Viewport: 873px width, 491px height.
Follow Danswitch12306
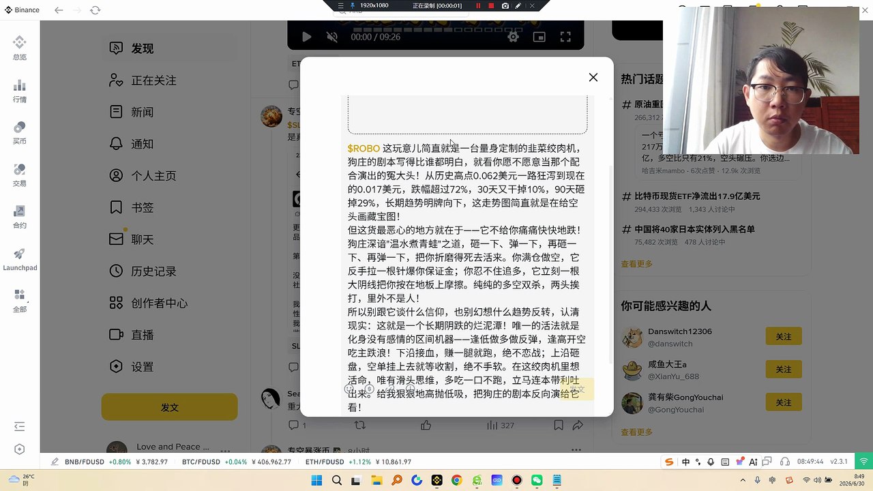(784, 337)
